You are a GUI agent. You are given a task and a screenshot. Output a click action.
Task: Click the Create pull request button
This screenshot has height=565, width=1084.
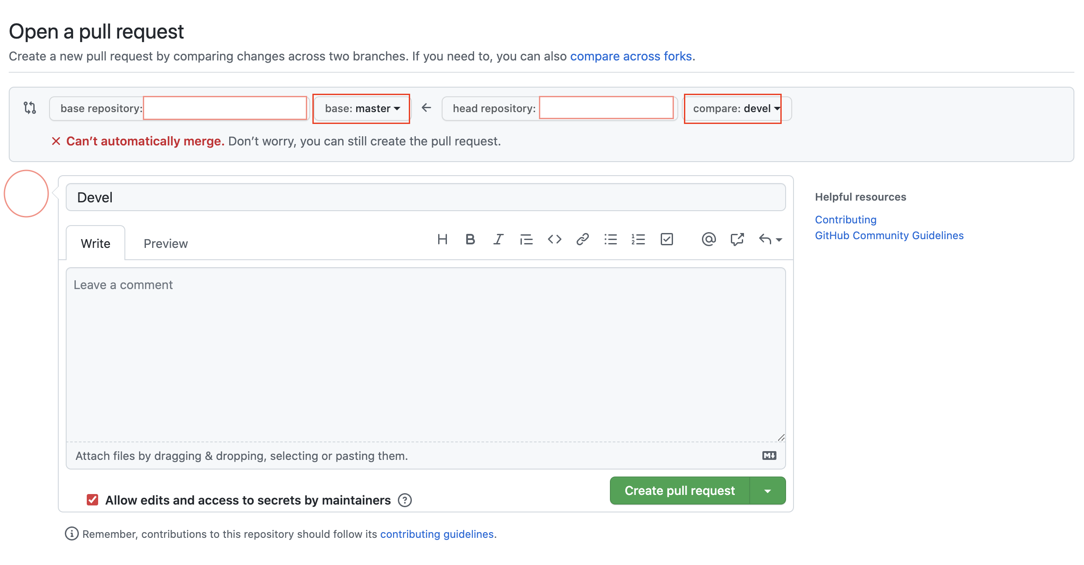pyautogui.click(x=680, y=491)
